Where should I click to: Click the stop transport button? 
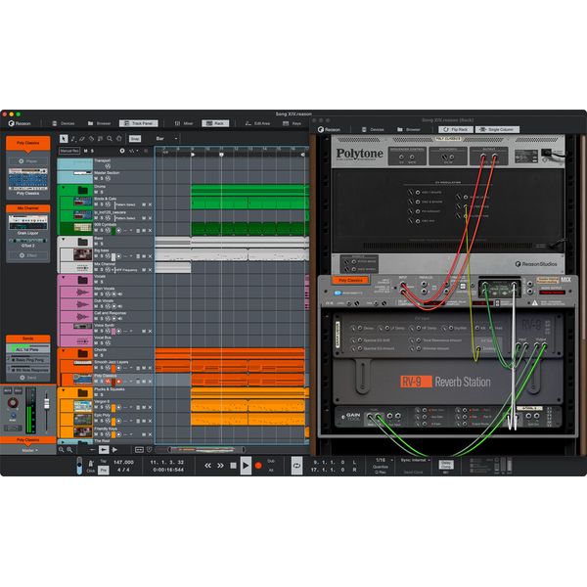pyautogui.click(x=233, y=466)
